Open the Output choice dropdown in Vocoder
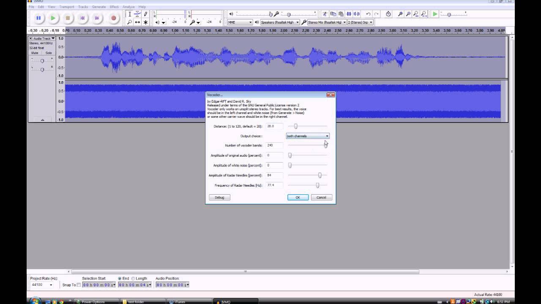This screenshot has width=541, height=304. pyautogui.click(x=308, y=136)
